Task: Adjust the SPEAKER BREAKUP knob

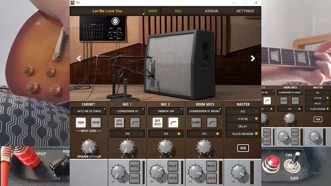Action: point(89,147)
